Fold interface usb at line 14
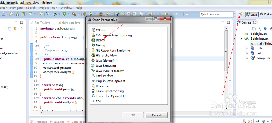The width and height of the screenshot is (272, 123). 38,85
